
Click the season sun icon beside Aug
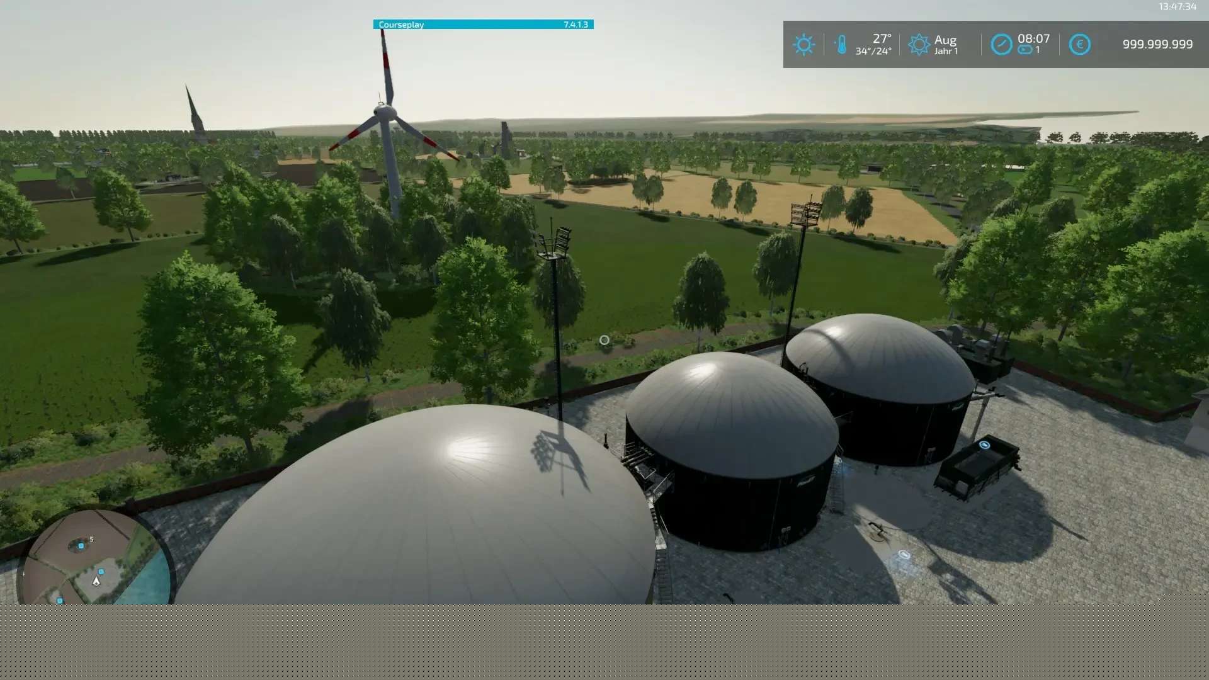[919, 45]
